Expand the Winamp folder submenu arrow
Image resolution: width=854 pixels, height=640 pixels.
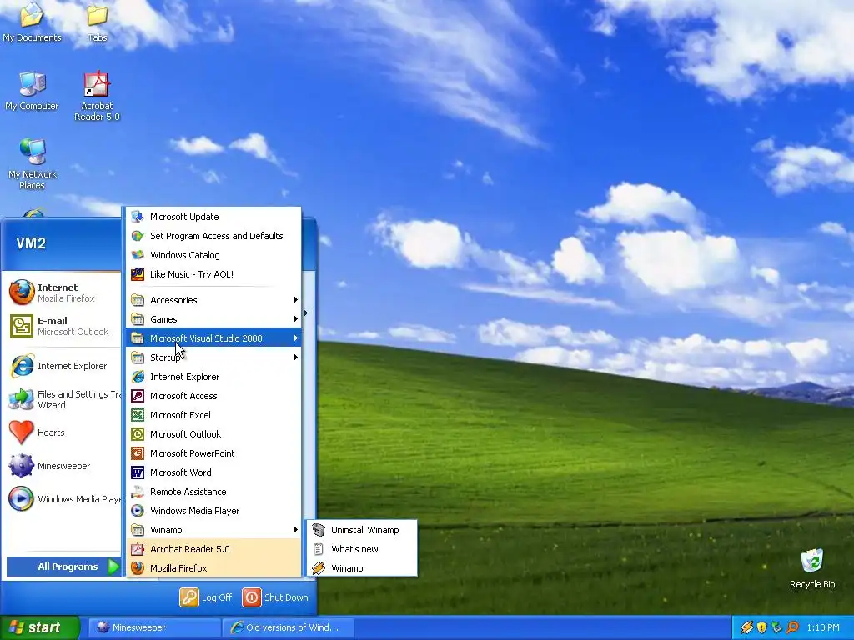(296, 529)
